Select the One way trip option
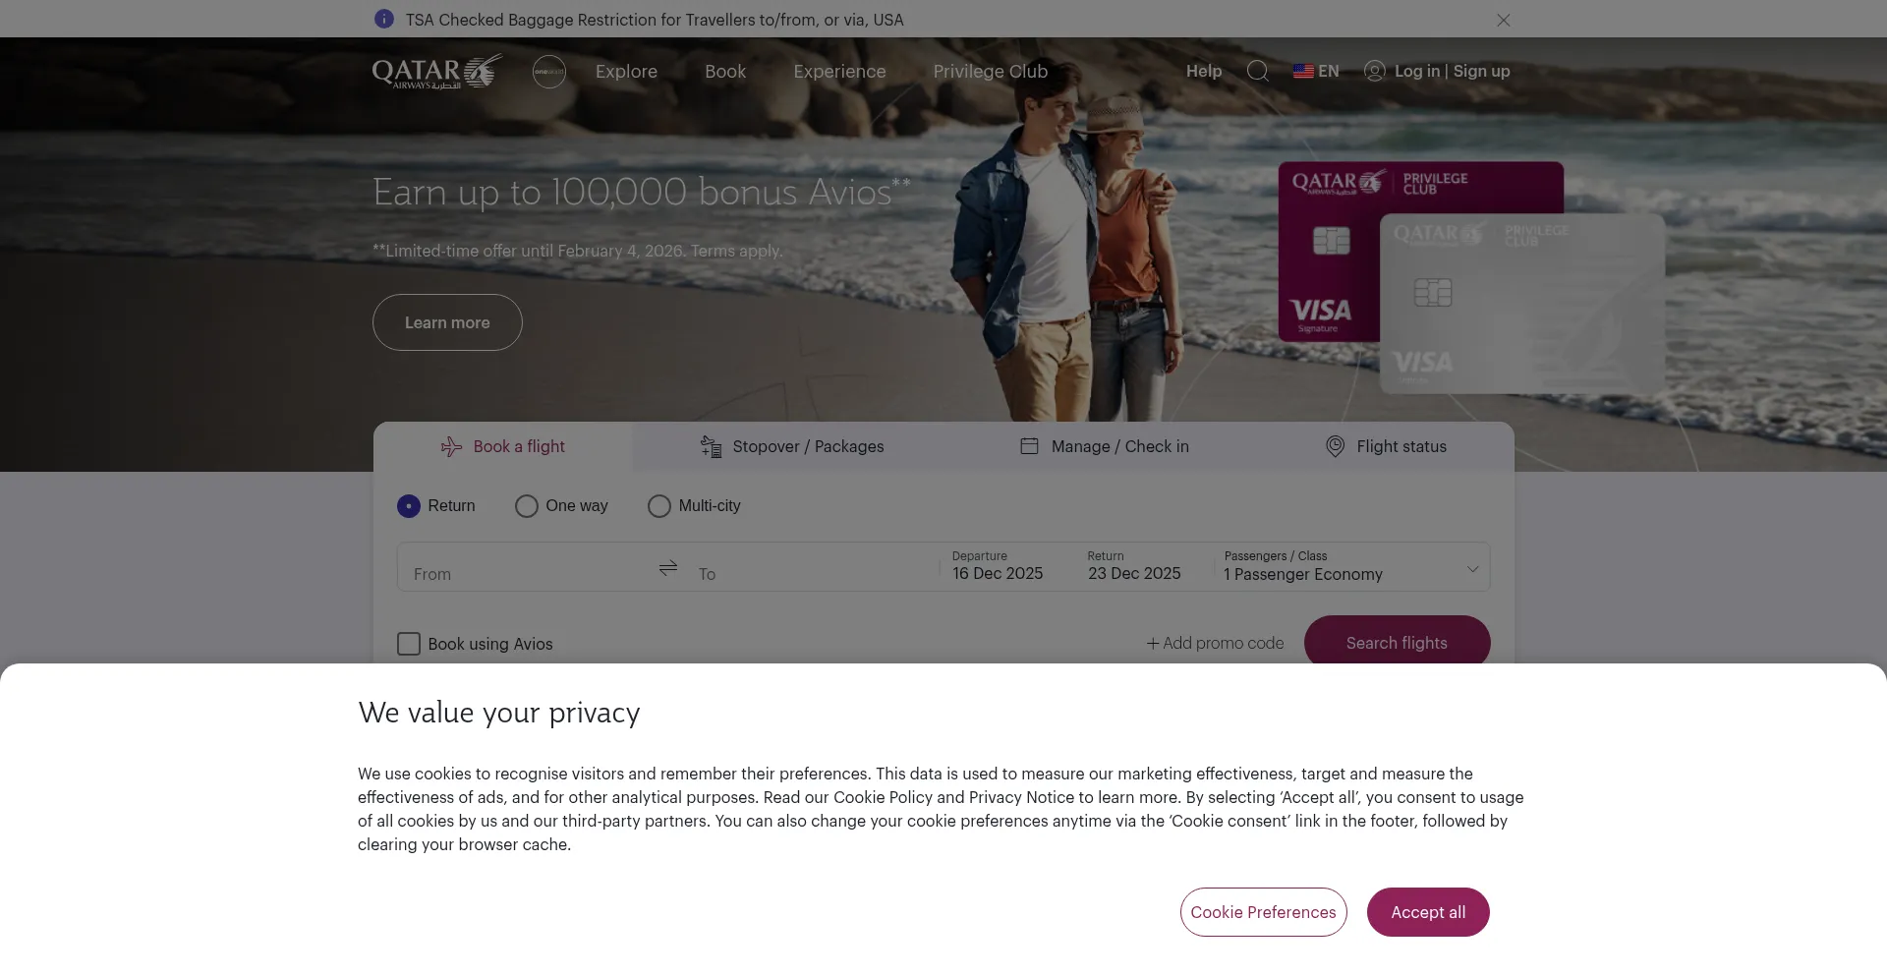 click(x=526, y=506)
